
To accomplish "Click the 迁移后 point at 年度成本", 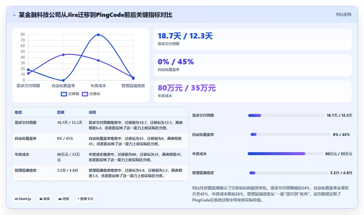I will 98,60.
